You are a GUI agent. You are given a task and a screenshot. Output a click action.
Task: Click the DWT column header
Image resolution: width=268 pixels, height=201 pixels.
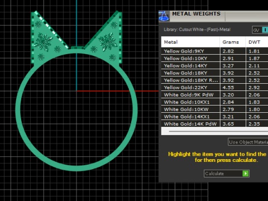pos(257,42)
